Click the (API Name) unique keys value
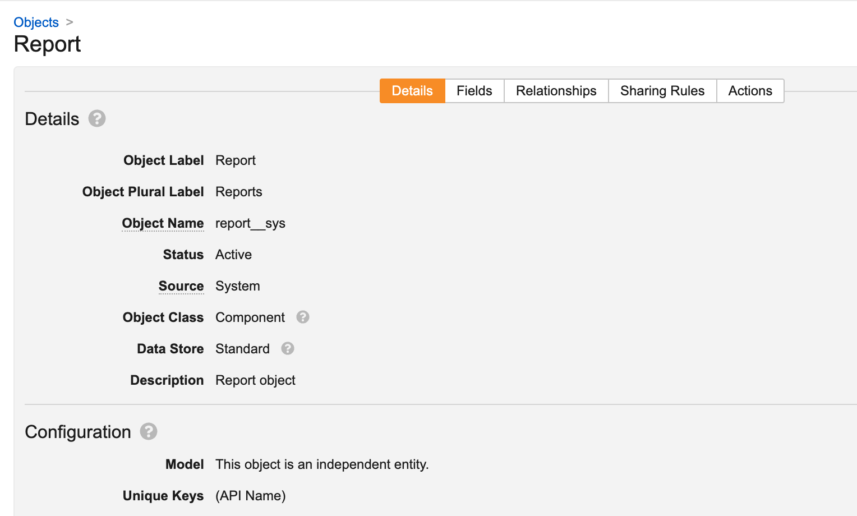The height and width of the screenshot is (516, 857). pos(250,496)
